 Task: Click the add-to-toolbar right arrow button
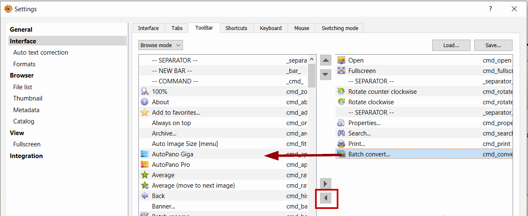[x=326, y=183]
